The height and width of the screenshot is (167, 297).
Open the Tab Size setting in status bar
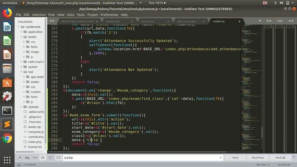[263, 165]
